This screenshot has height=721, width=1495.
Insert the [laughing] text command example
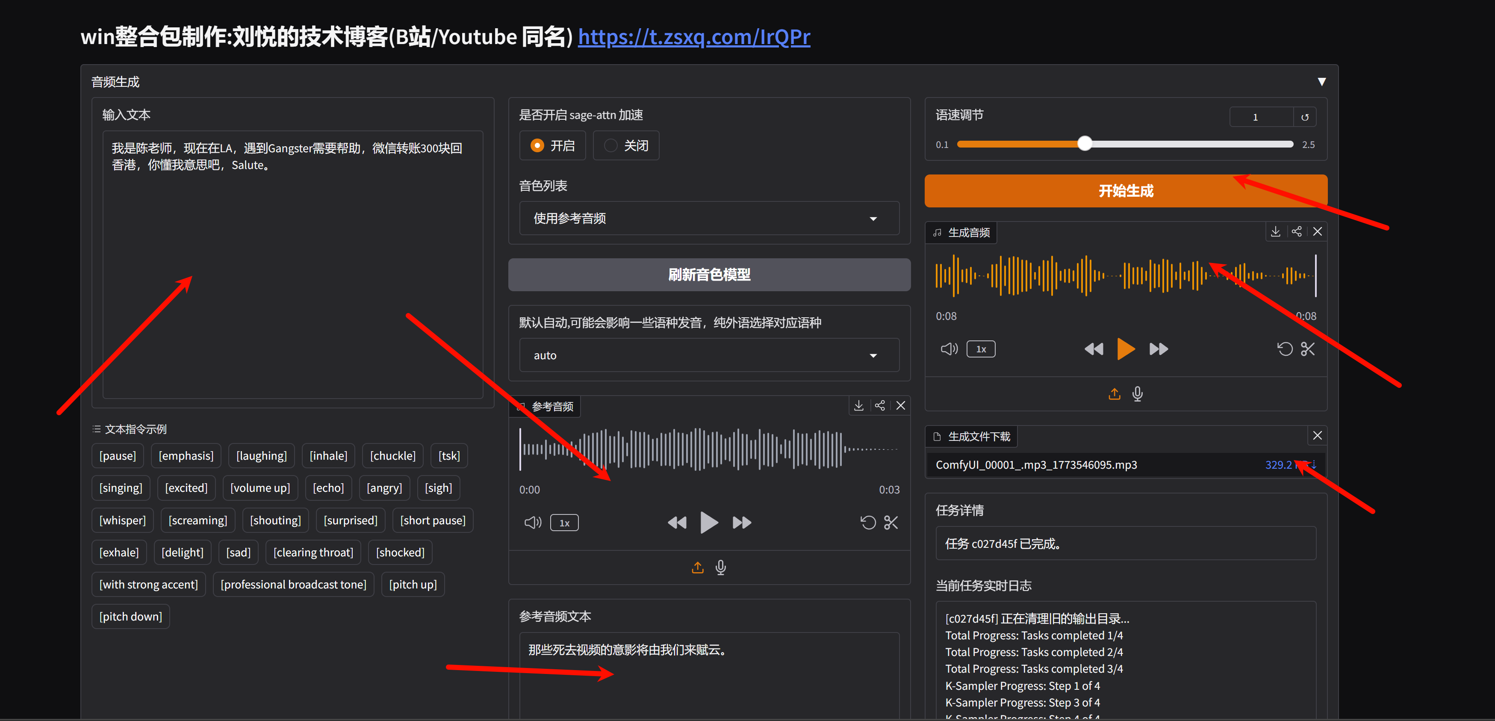click(261, 456)
